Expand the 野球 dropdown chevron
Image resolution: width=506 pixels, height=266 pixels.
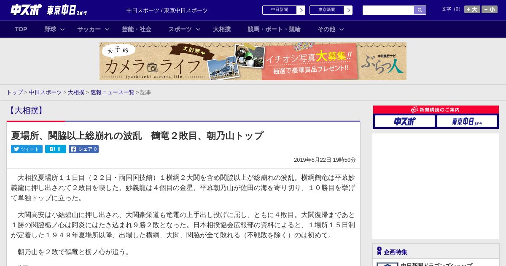[62, 29]
